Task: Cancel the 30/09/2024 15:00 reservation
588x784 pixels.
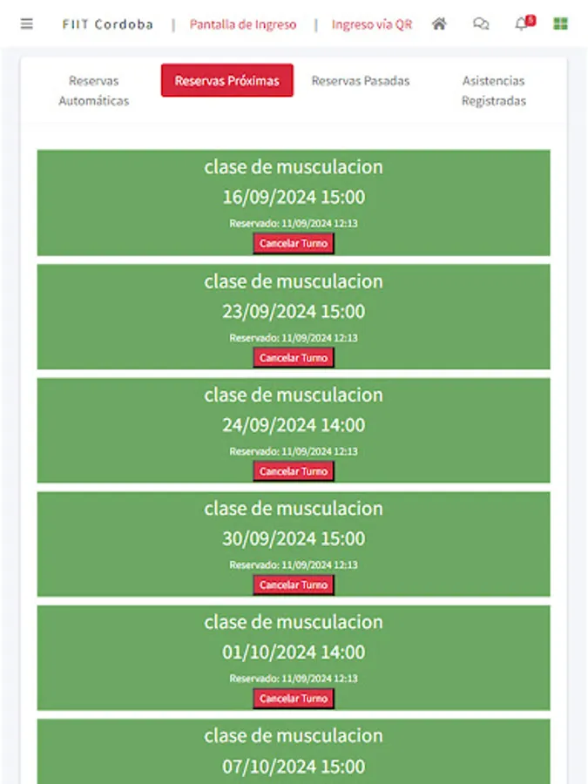Action: (294, 585)
